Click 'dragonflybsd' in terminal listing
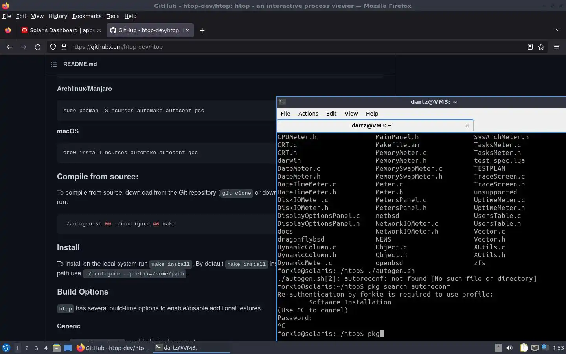The height and width of the screenshot is (354, 566). pos(301,239)
